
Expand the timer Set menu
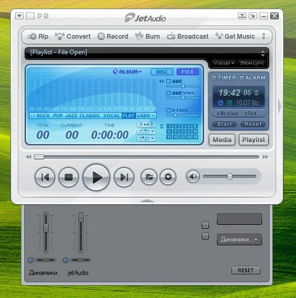click(251, 113)
